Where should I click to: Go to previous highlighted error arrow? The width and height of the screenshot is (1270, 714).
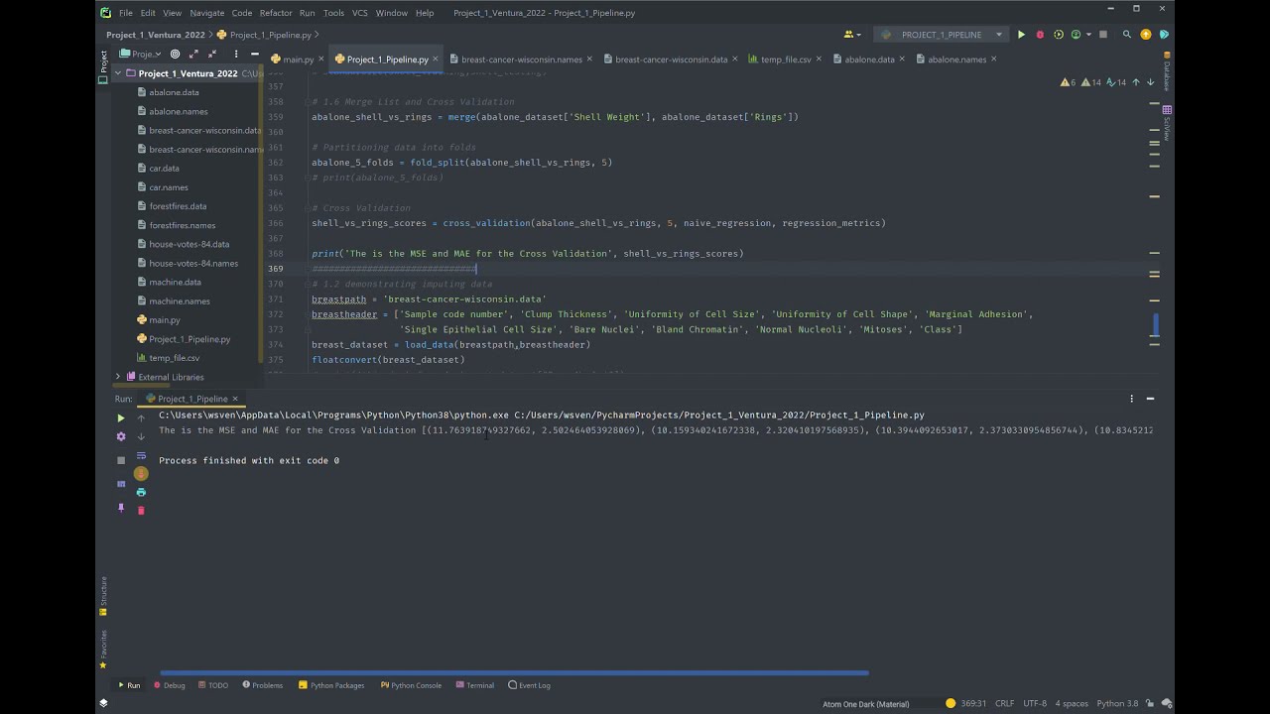(1137, 82)
